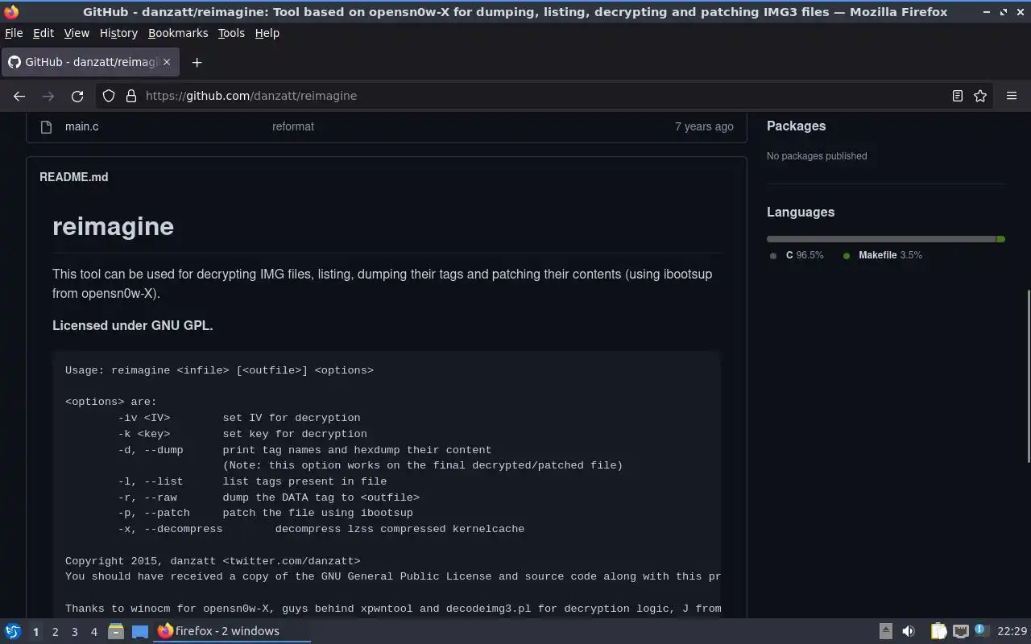Viewport: 1031px width, 644px height.
Task: Click the '-k <key>' option line
Action: 242,434
